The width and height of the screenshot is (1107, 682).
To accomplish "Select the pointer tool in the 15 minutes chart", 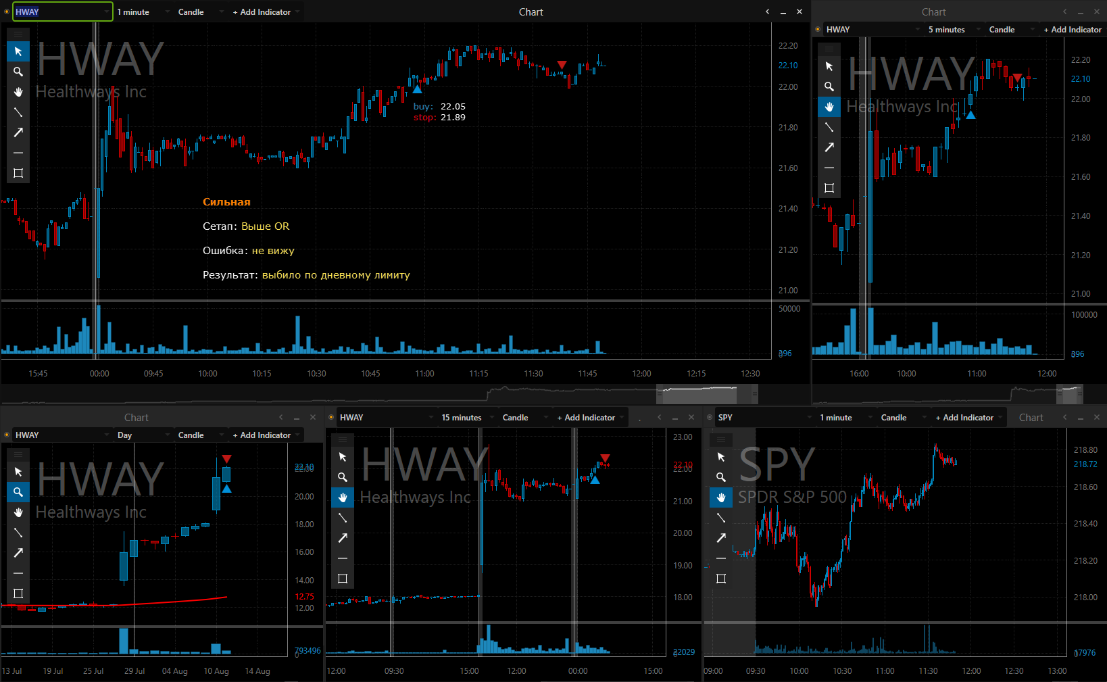I will pyautogui.click(x=343, y=457).
